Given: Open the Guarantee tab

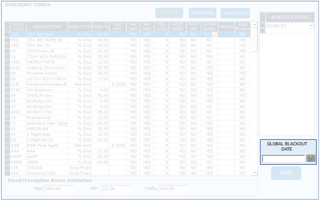Looking at the screenshot, I should point(202,13).
